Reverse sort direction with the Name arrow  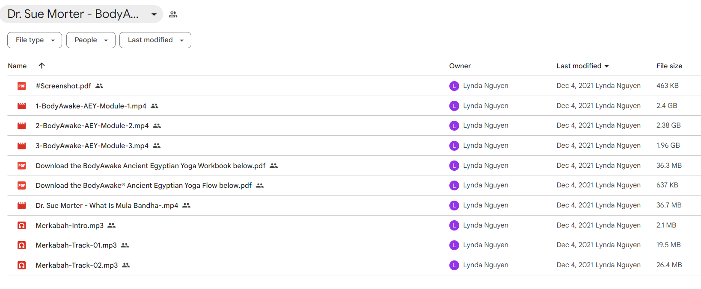coord(42,65)
